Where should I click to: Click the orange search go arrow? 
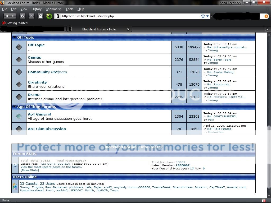click(x=266, y=16)
